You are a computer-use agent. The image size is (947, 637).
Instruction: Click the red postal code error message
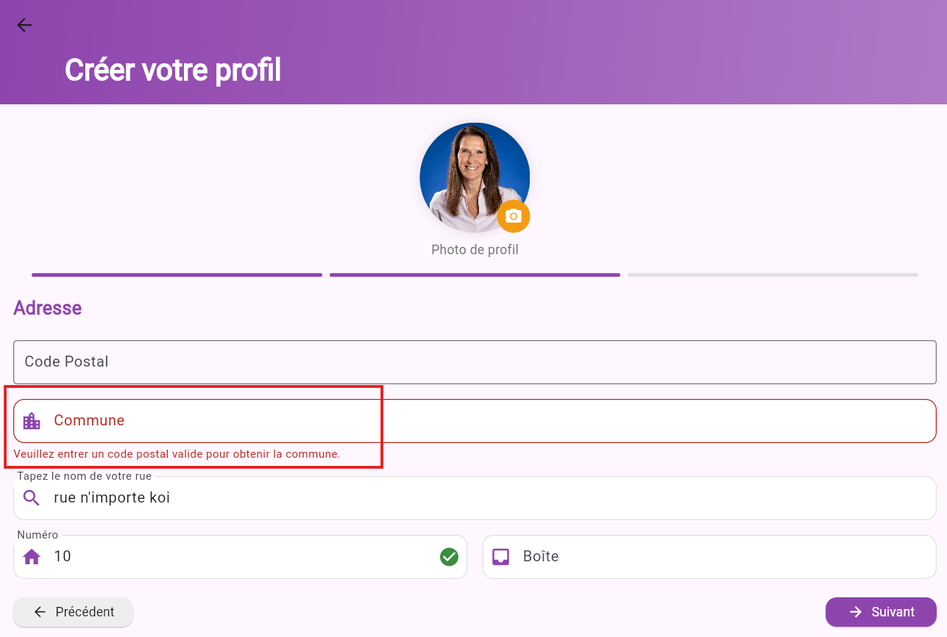pyautogui.click(x=177, y=454)
